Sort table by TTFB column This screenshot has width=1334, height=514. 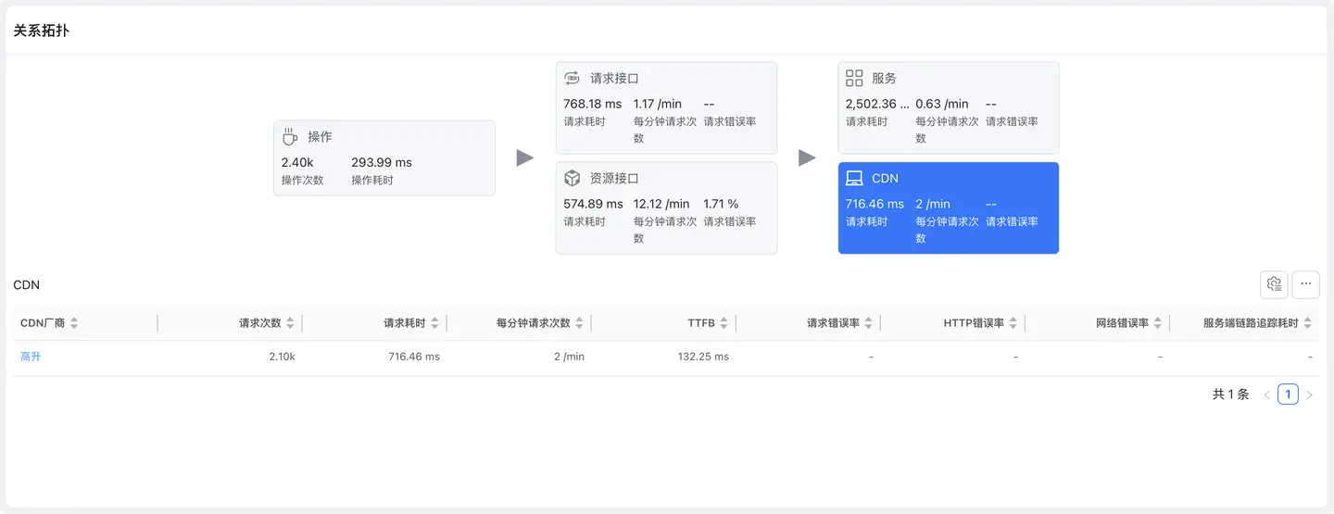[724, 323]
